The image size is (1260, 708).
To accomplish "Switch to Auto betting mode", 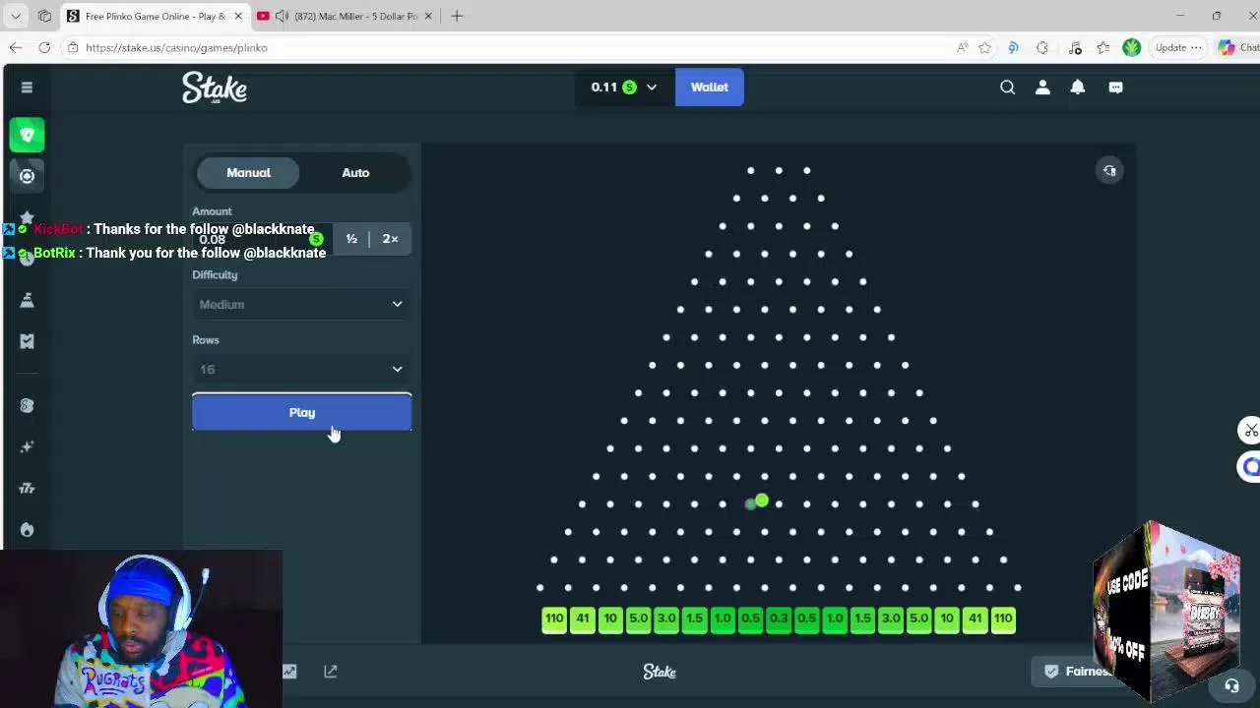I will pos(355,173).
